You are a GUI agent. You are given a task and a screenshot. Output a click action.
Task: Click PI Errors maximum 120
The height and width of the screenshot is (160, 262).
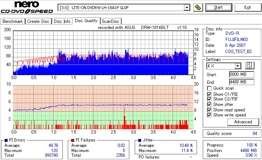point(55,151)
